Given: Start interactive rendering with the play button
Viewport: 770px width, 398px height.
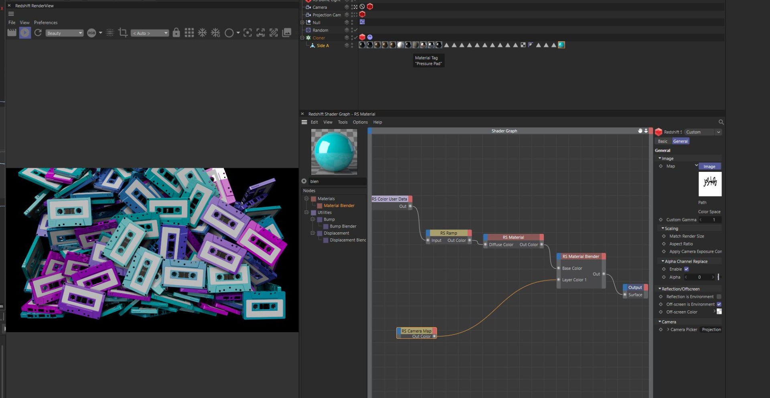Looking at the screenshot, I should point(25,33).
